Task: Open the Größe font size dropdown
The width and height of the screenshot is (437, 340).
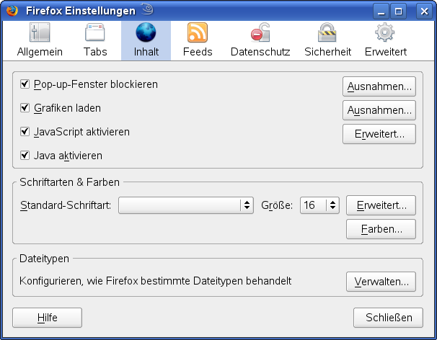Action: click(x=319, y=205)
